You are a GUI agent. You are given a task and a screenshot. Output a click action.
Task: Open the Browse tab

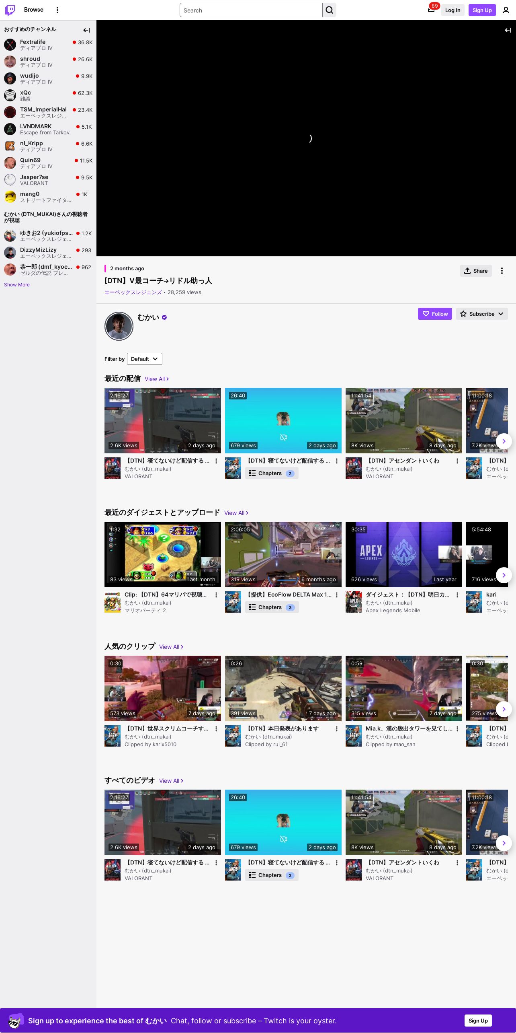(x=34, y=10)
